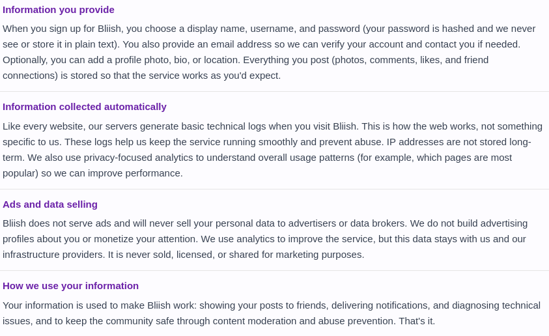Screen dimensions: 549x336
Task: Click the "Information you provide" heading
Action: (59, 9)
